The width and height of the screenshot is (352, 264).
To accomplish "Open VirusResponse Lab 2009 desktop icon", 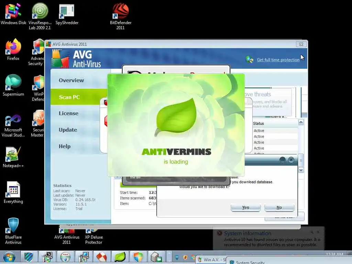I will click(40, 16).
